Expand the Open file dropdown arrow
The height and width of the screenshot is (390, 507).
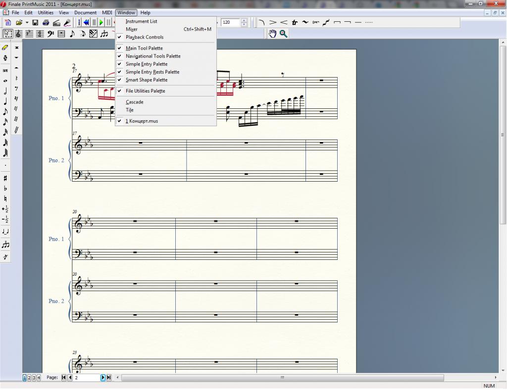point(27,23)
